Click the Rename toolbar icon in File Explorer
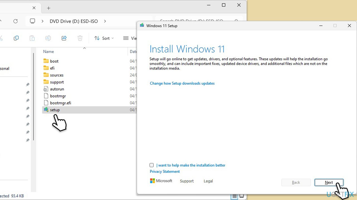This screenshot has width=357, height=200. tap(48, 38)
